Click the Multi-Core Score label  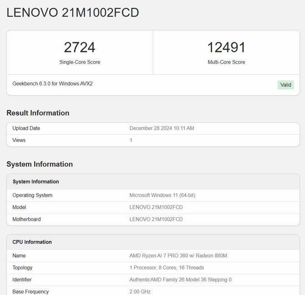click(226, 62)
